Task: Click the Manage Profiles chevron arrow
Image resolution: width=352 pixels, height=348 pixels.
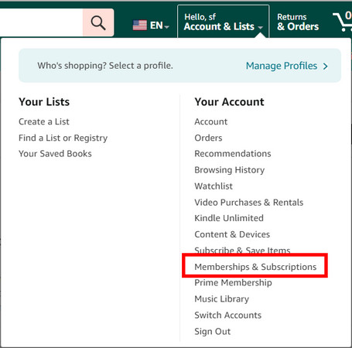Action: pyautogui.click(x=326, y=67)
